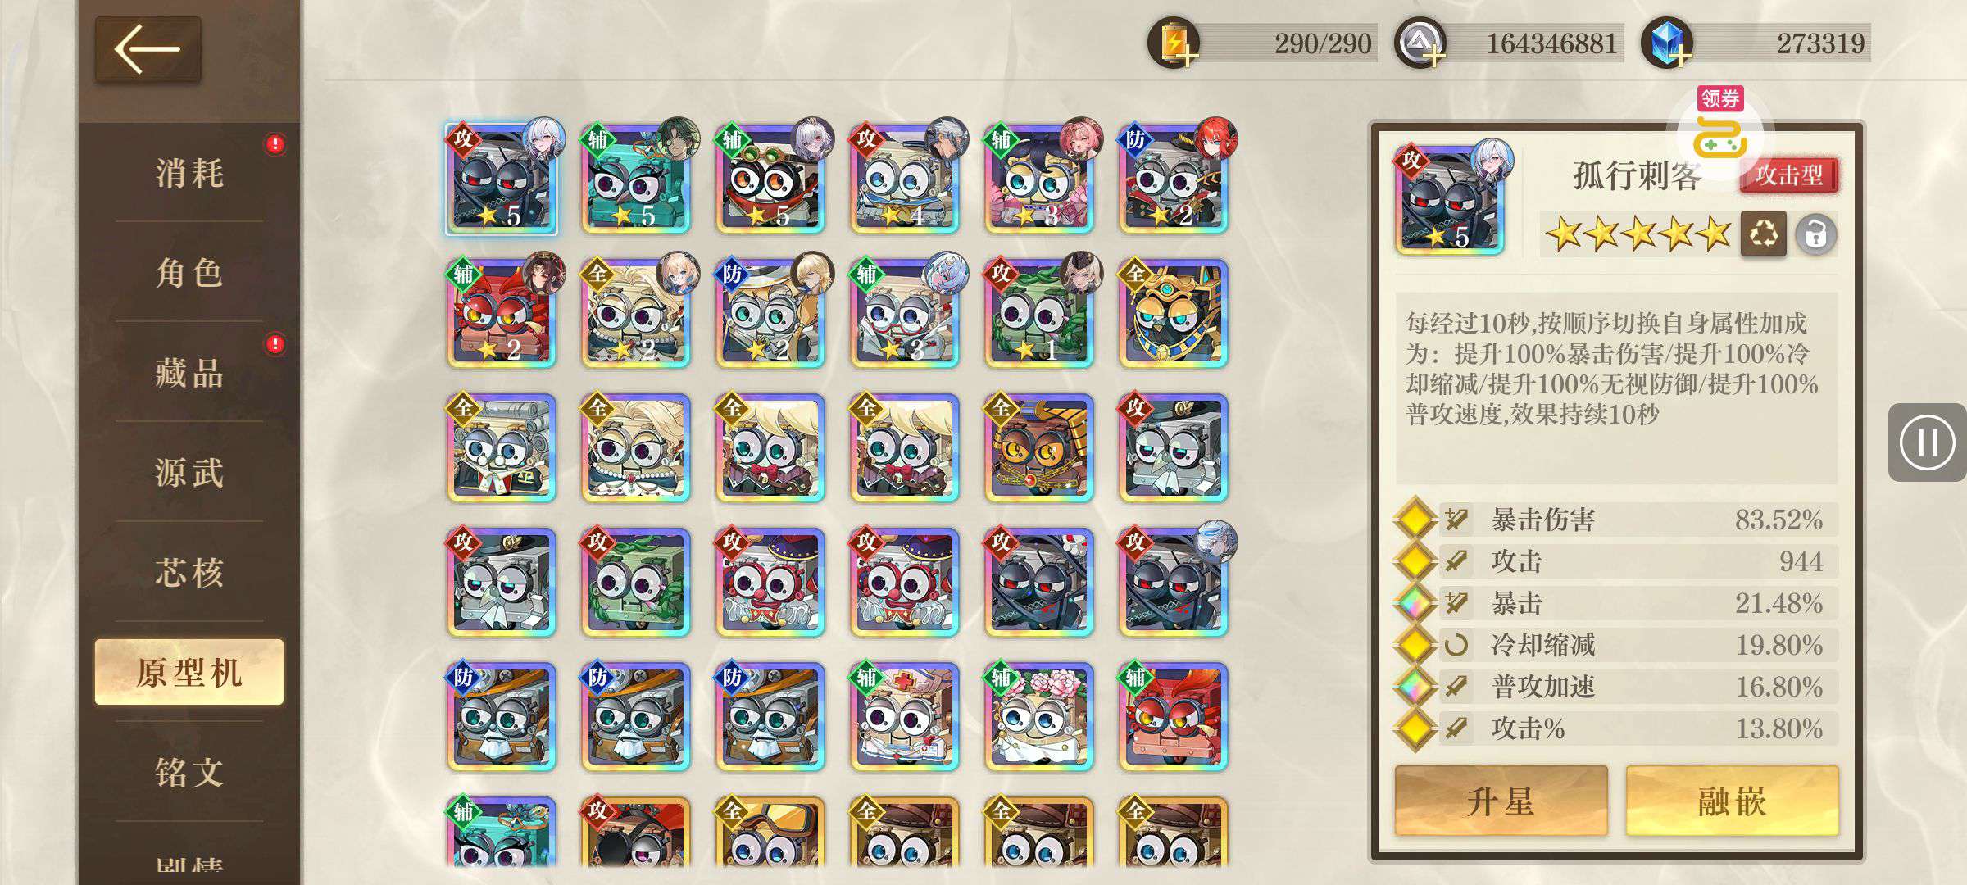The height and width of the screenshot is (885, 1967).
Task: Toggle the lock icon on 孤行刺客
Action: point(1815,235)
